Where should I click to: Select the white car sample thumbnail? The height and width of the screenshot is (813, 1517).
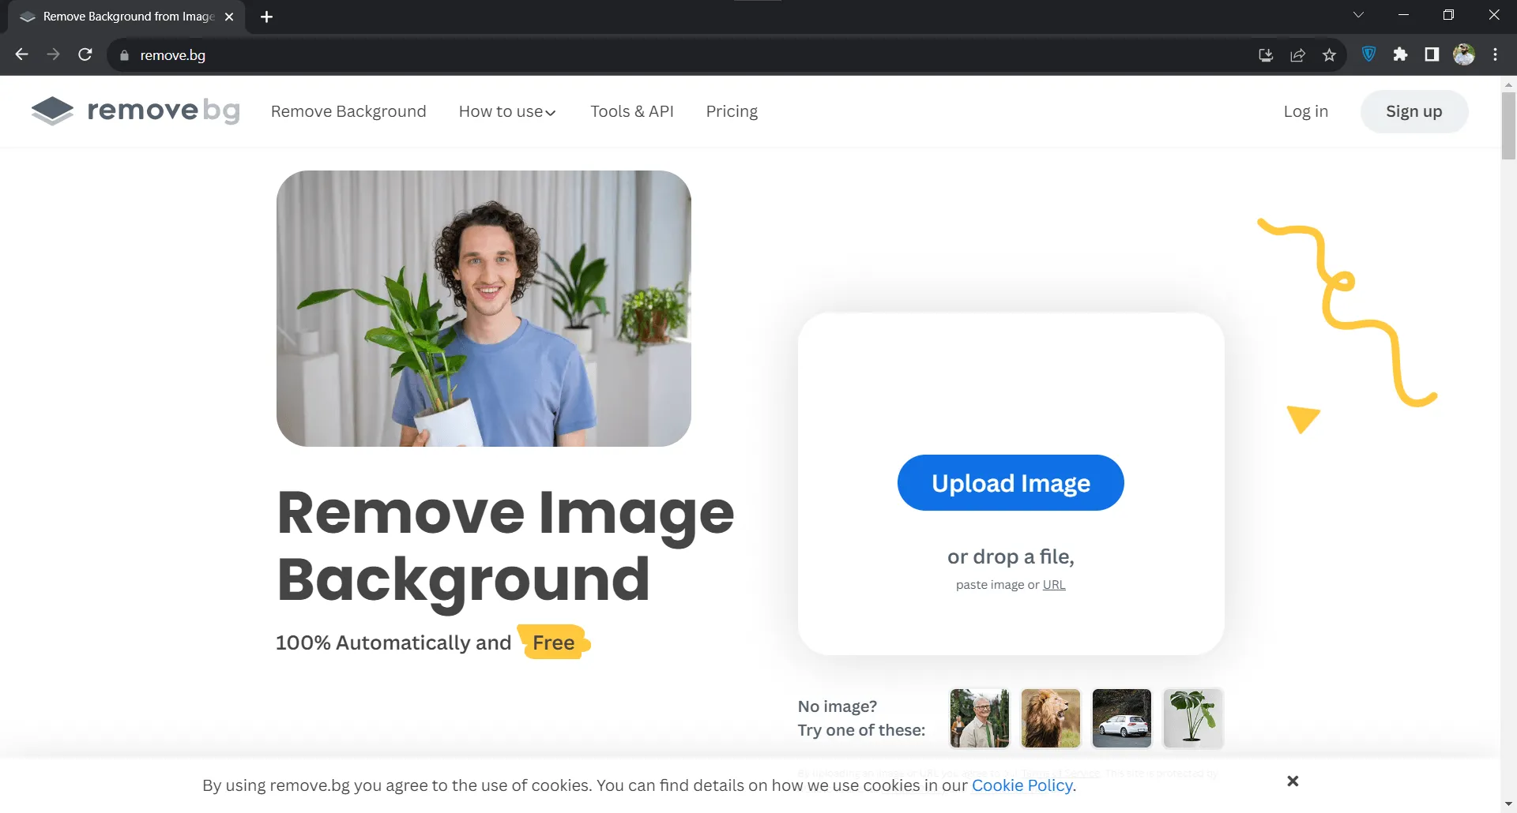1122,718
